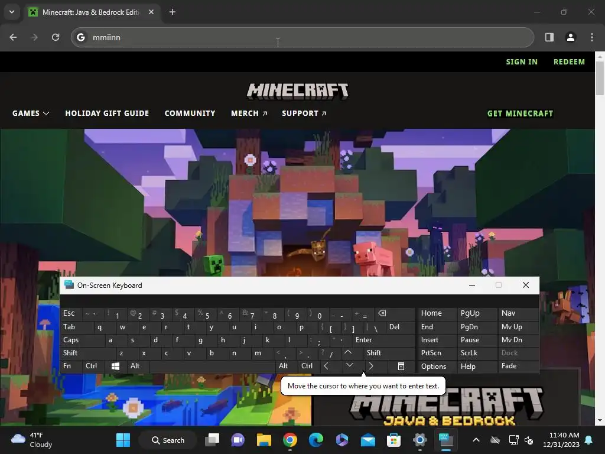605x454 pixels.
Task: Close the Minecraft browser tab
Action: point(151,12)
